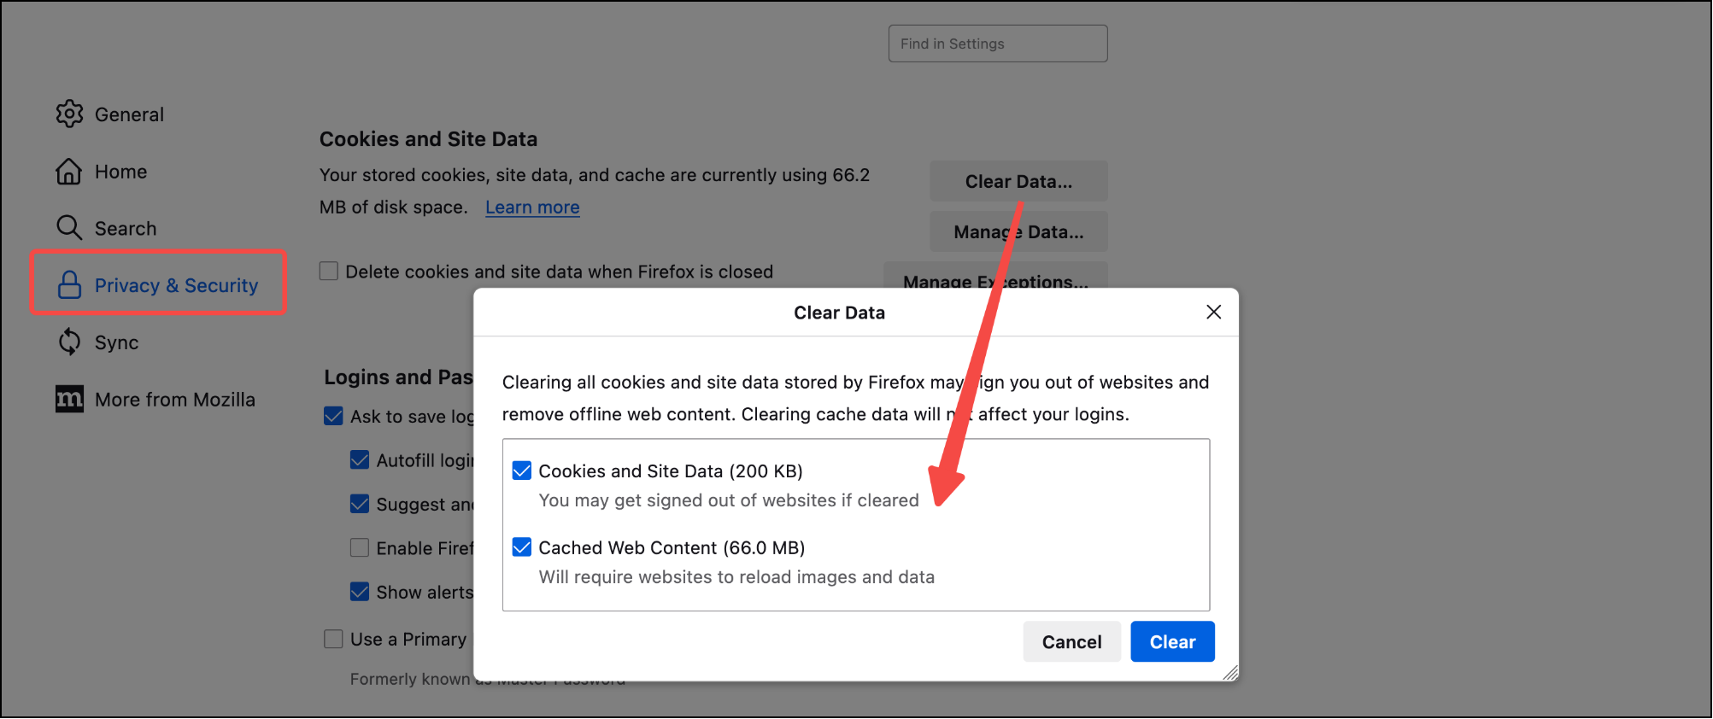Open the Learn more link
1713x719 pixels.
[532, 208]
